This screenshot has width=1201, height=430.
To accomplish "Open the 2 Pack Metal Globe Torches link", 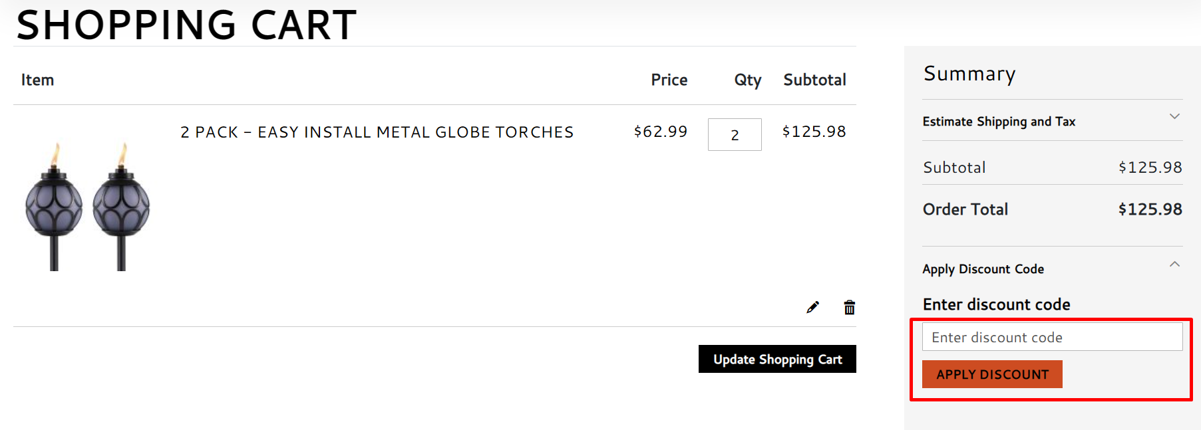I will pos(377,132).
